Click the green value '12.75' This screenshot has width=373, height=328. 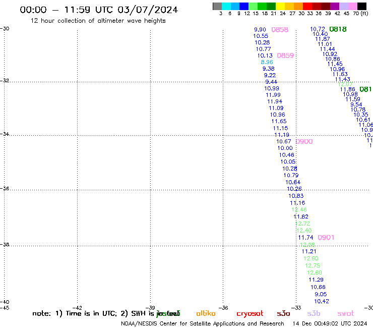click(313, 265)
